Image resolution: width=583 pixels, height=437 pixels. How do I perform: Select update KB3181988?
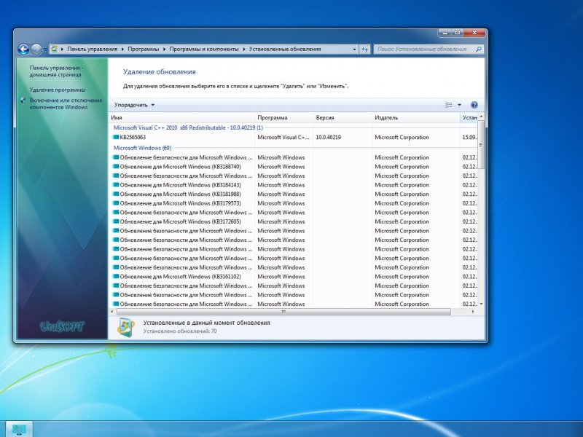[x=294, y=194]
